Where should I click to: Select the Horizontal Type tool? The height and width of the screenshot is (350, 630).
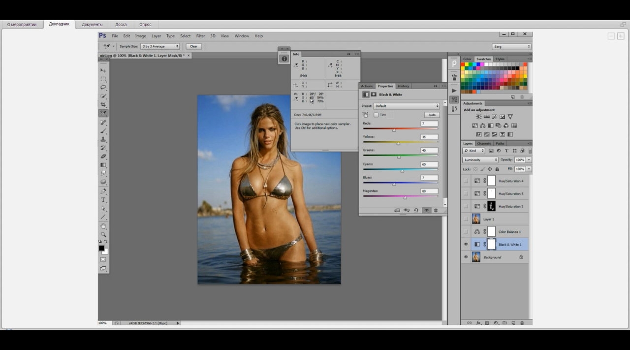(103, 200)
